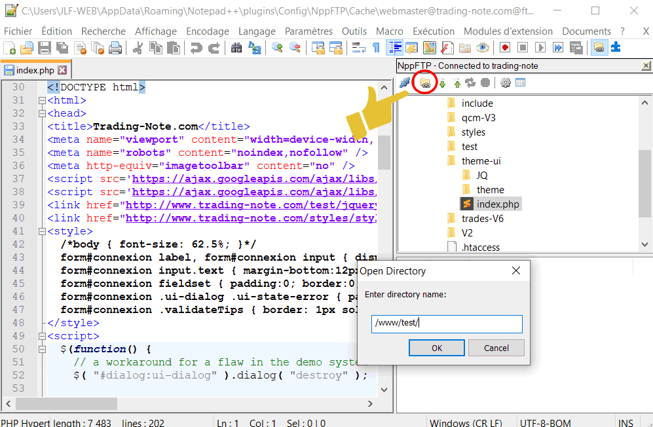Open a file using the Open folder icon
Image resolution: width=653 pixels, height=427 pixels.
click(x=27, y=48)
